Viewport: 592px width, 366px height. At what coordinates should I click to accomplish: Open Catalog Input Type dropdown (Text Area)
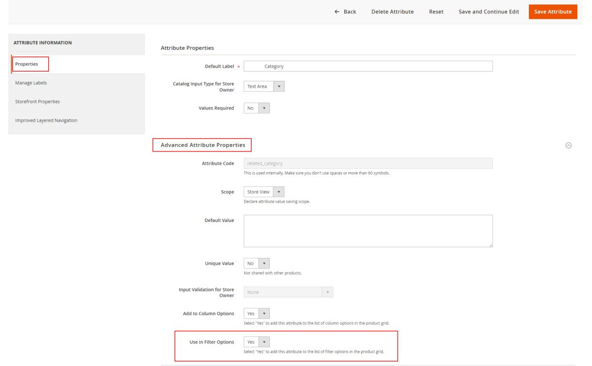(264, 86)
